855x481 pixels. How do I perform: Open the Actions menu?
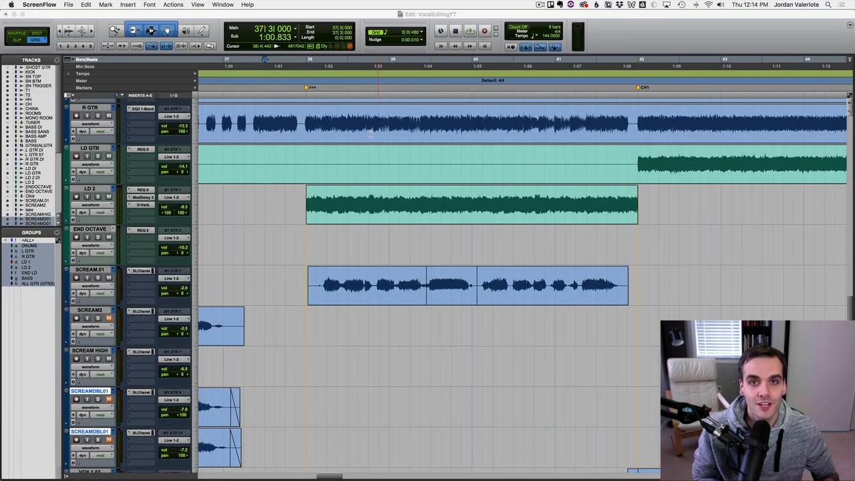click(x=173, y=5)
